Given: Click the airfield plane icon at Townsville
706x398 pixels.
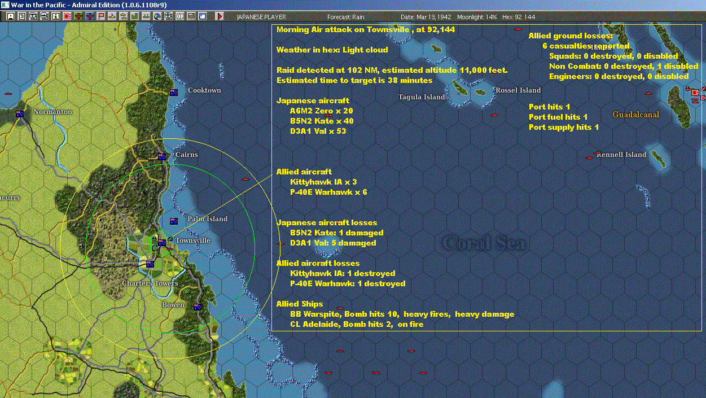Looking at the screenshot, I should click(x=170, y=240).
